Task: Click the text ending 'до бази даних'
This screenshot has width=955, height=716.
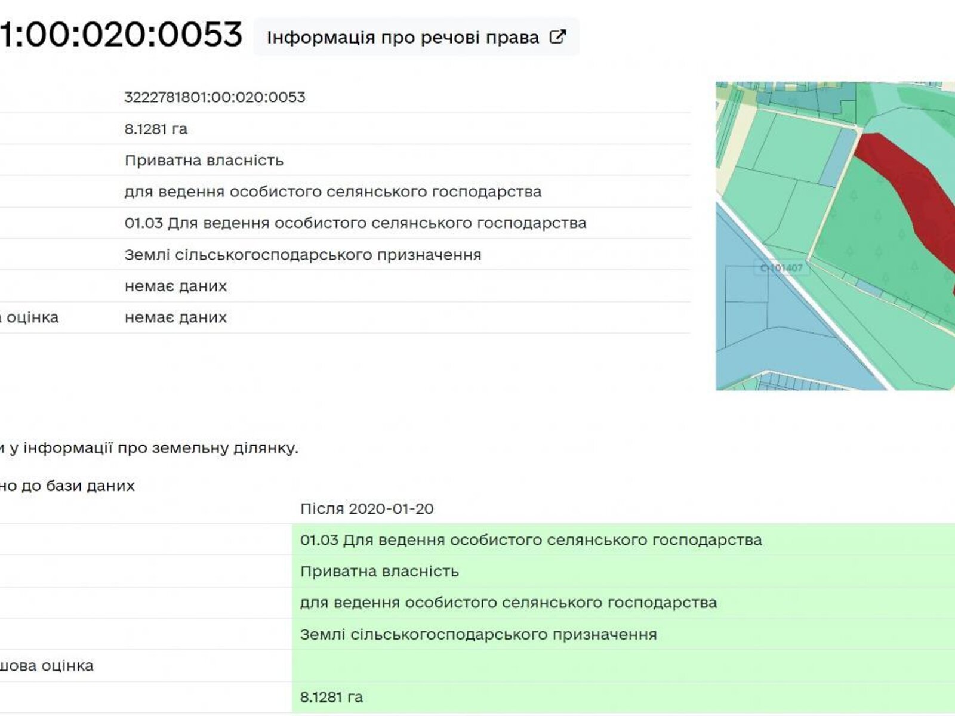Action: click(x=67, y=486)
